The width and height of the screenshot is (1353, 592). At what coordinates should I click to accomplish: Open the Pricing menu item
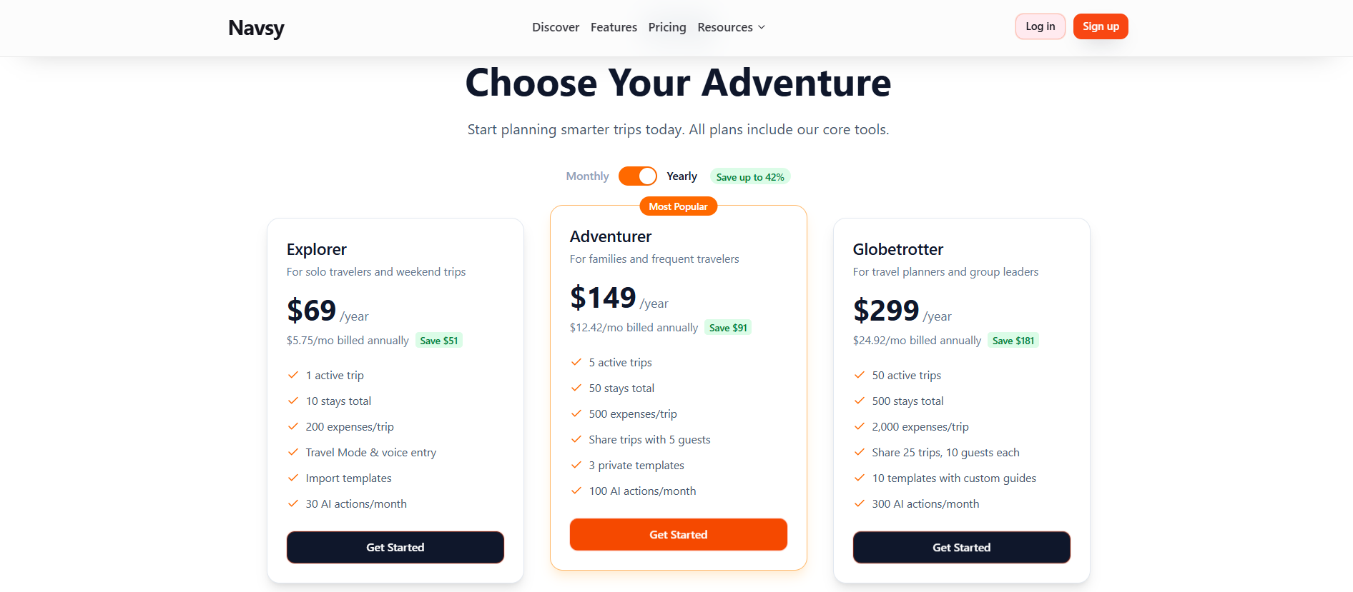coord(666,26)
